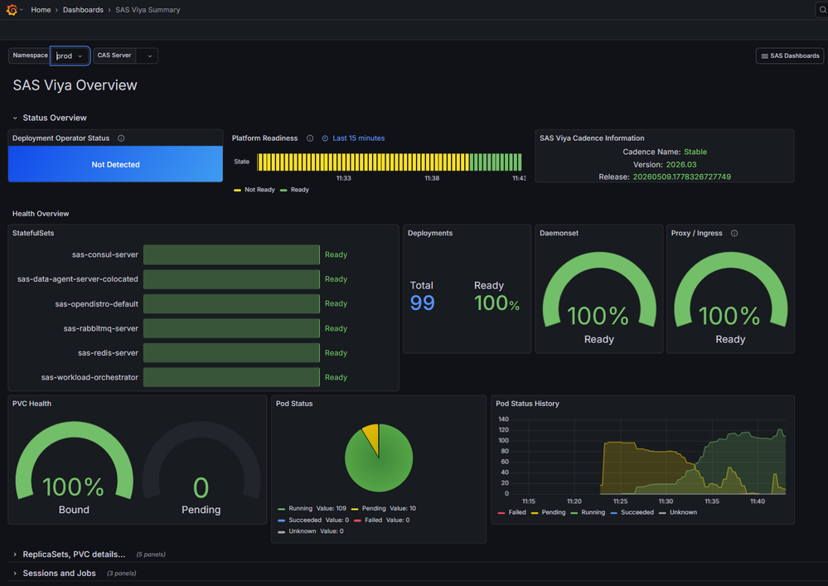
Task: Click the Pod Status panel title
Action: coord(294,404)
